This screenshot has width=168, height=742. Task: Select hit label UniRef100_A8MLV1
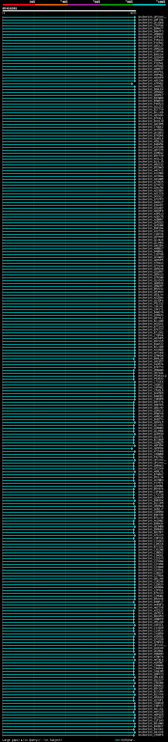click(151, 472)
